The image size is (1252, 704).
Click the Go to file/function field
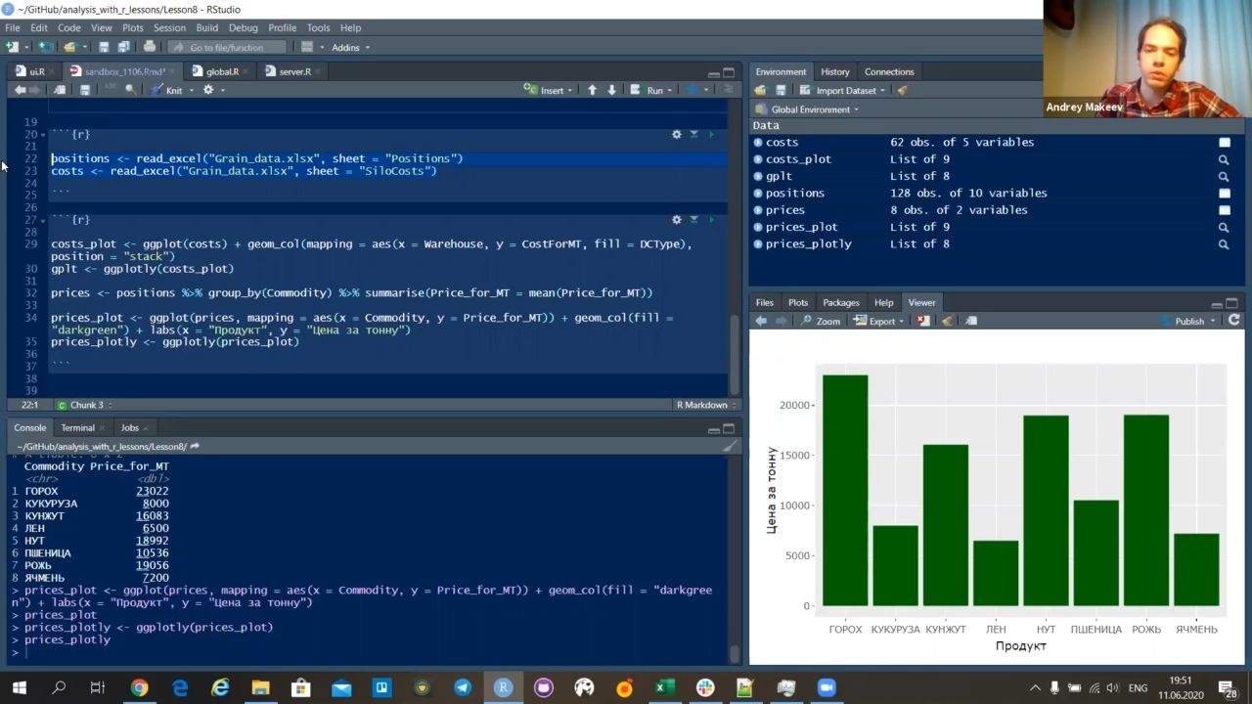227,47
